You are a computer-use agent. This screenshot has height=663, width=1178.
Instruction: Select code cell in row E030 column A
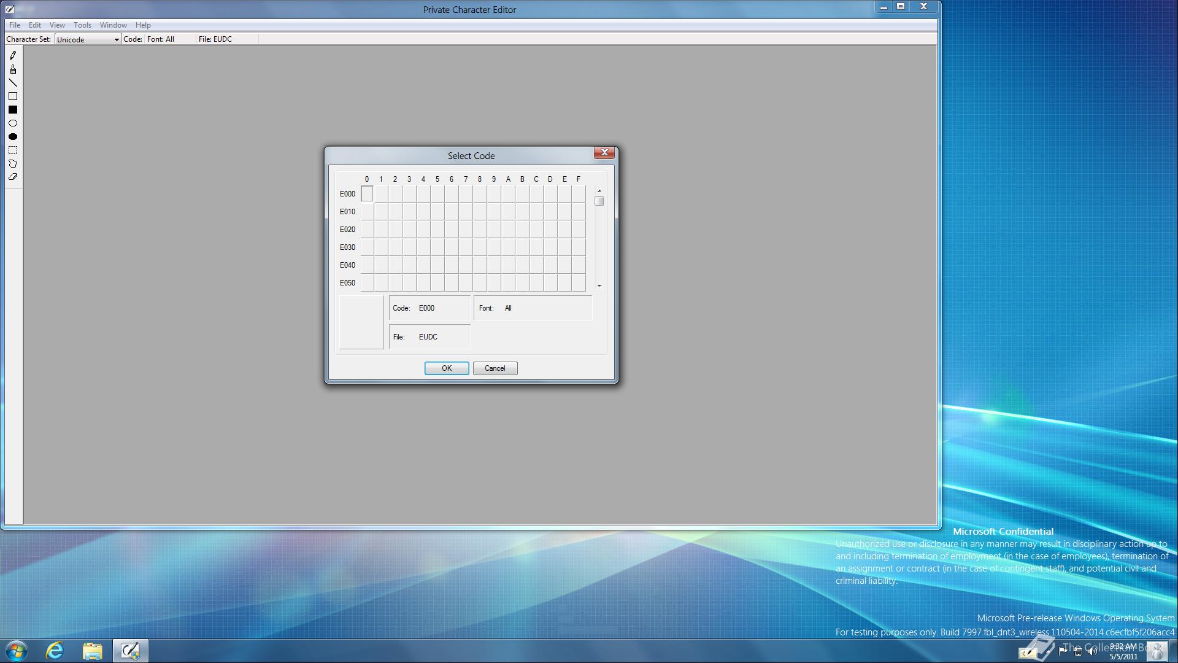point(508,247)
